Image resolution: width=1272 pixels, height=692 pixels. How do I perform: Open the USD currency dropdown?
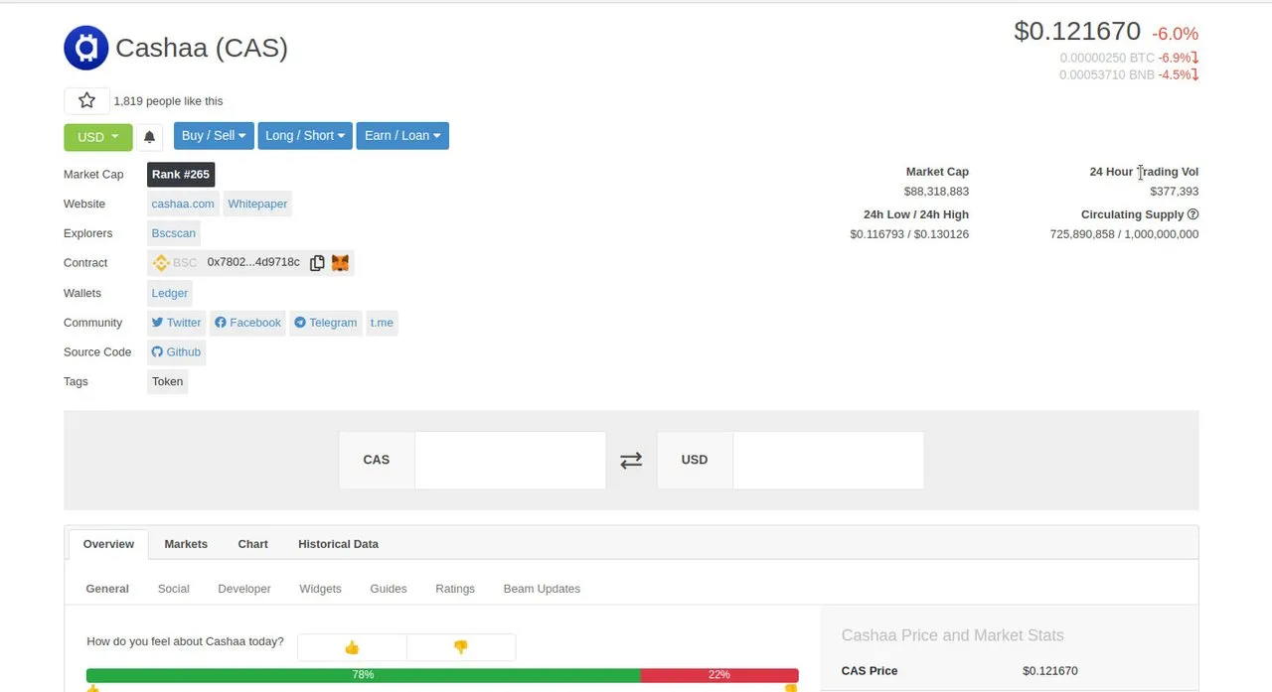pos(98,137)
